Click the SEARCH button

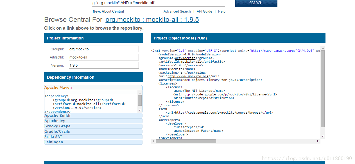tap(256, 3)
